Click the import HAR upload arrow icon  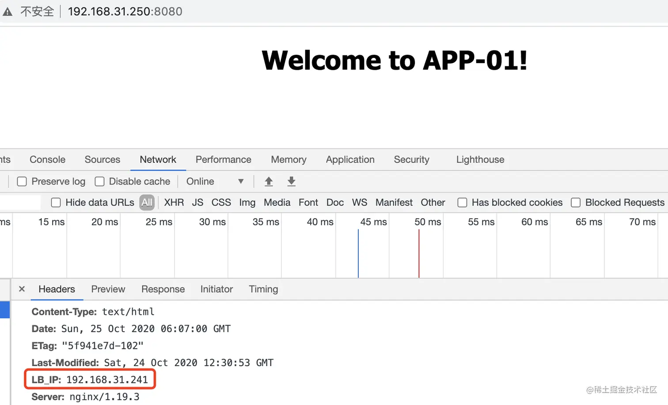(x=269, y=181)
